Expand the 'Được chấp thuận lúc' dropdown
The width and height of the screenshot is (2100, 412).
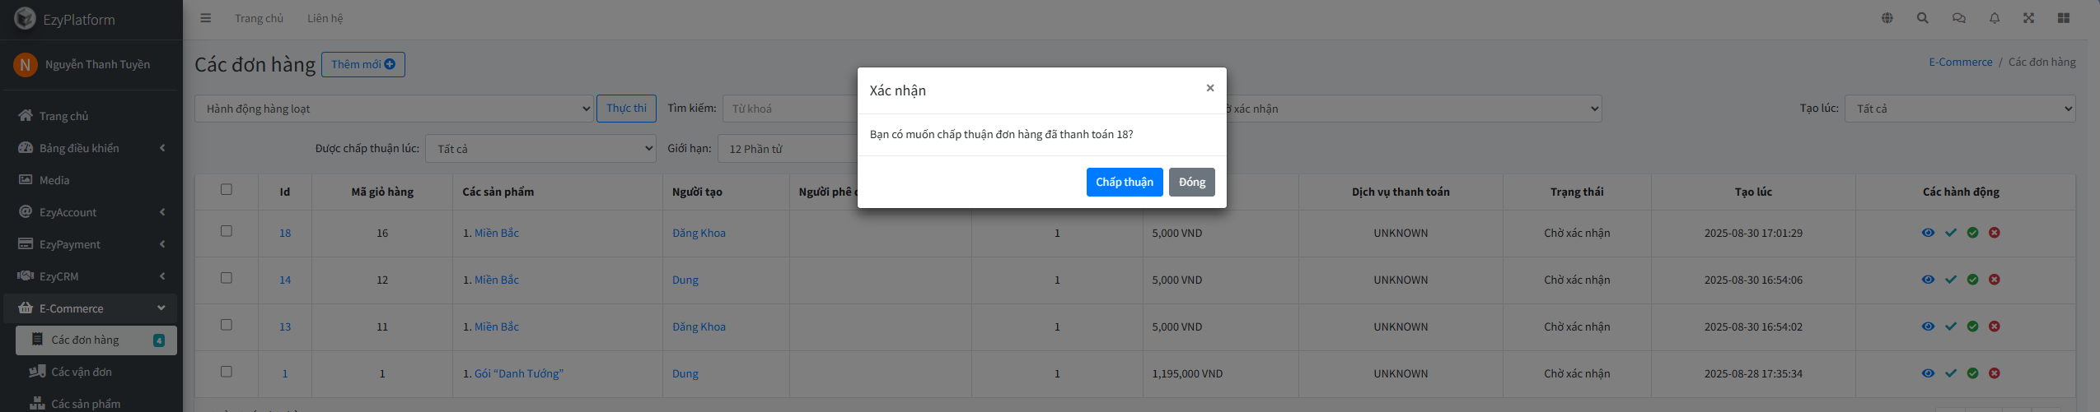(x=540, y=149)
